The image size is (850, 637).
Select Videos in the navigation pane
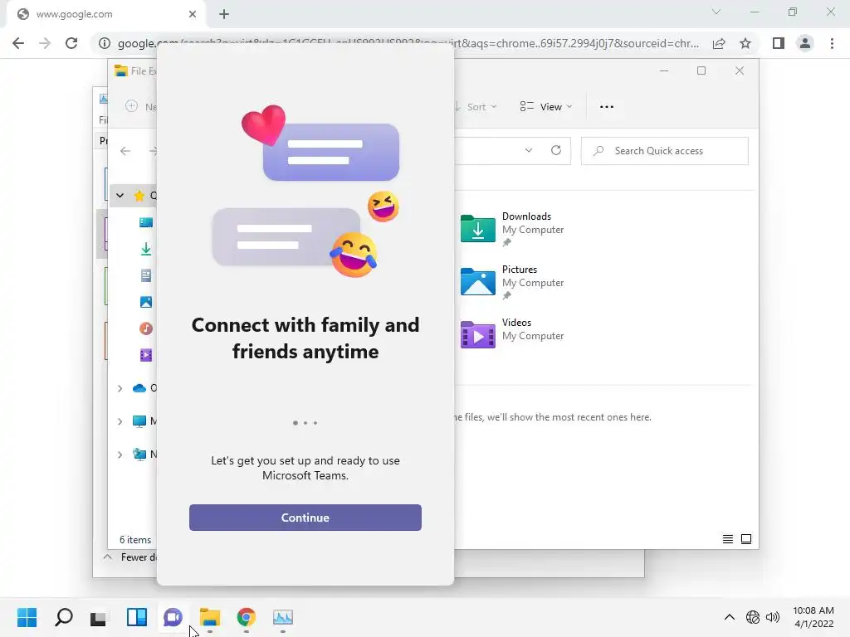(x=146, y=355)
